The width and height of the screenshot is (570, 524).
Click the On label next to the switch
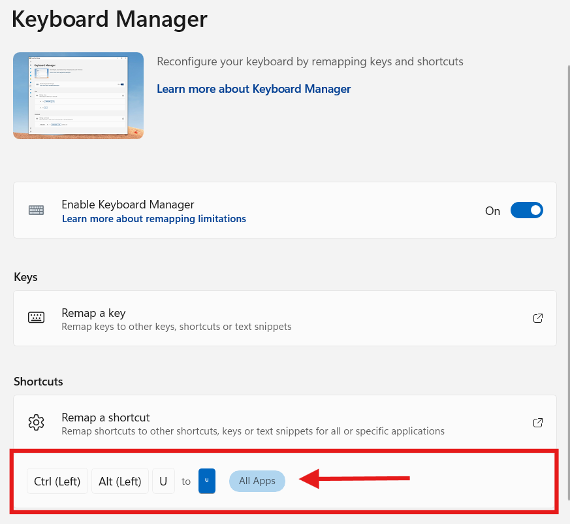click(x=492, y=210)
